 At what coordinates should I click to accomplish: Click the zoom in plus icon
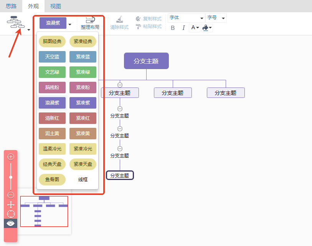(x=11, y=157)
